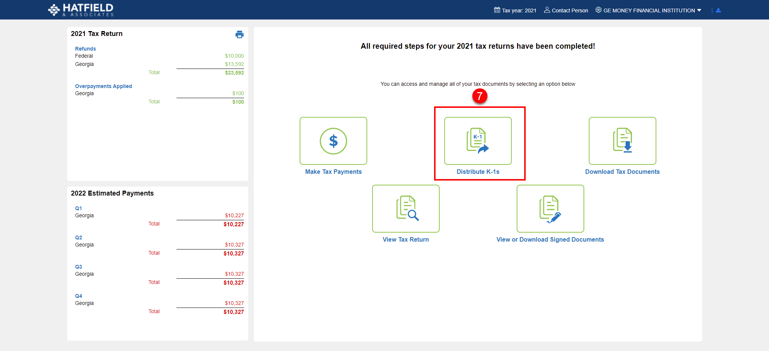Click the View Tax Return text link
This screenshot has width=769, height=351.
(x=406, y=239)
